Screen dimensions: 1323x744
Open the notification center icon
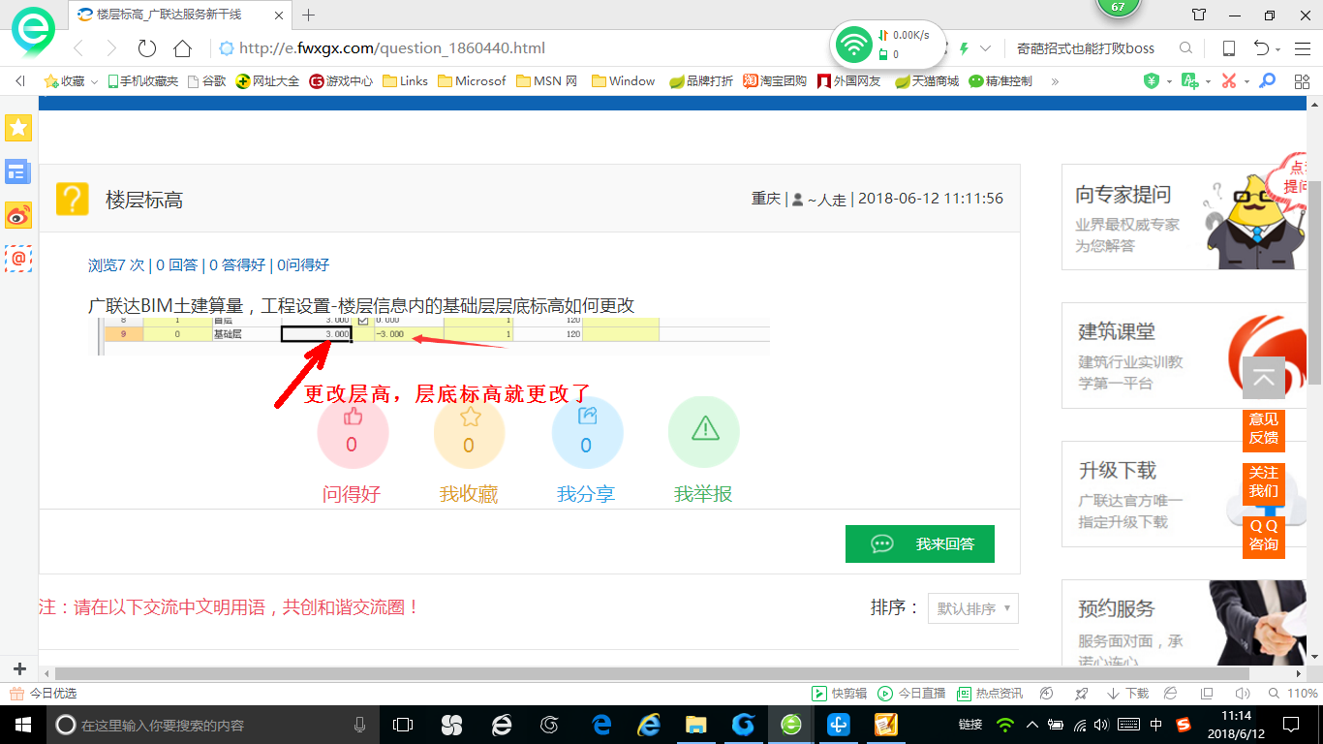click(x=1290, y=725)
